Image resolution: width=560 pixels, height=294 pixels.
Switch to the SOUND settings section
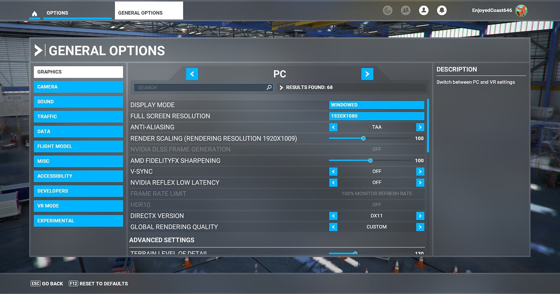(78, 102)
